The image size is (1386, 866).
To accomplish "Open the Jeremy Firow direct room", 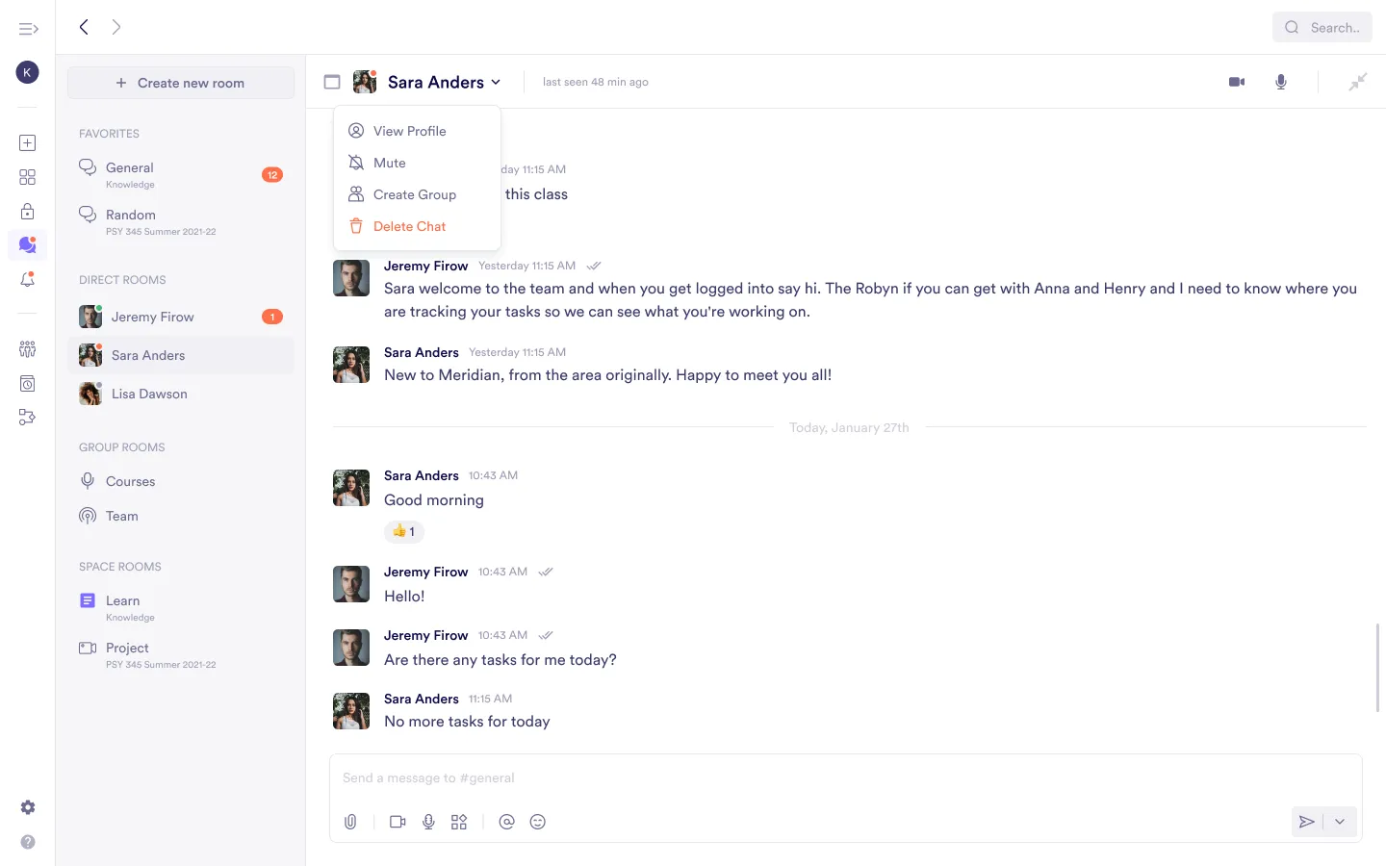I will 152,317.
